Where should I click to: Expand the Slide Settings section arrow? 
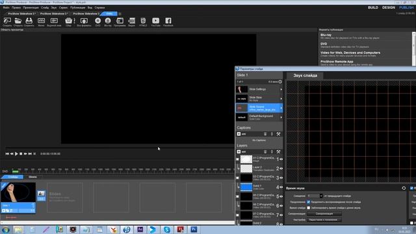point(281,90)
